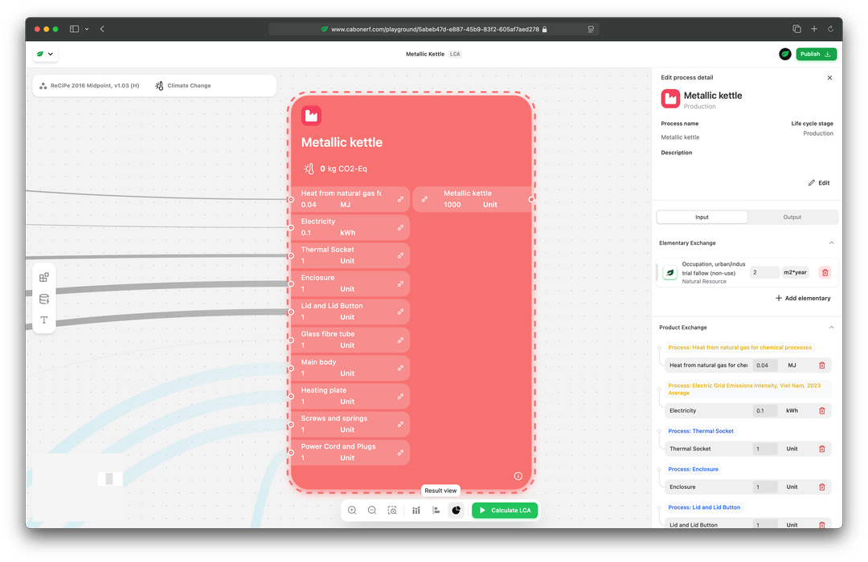Click Edit in process detail panel
Image resolution: width=868 pixels, height=562 pixels.
point(819,183)
